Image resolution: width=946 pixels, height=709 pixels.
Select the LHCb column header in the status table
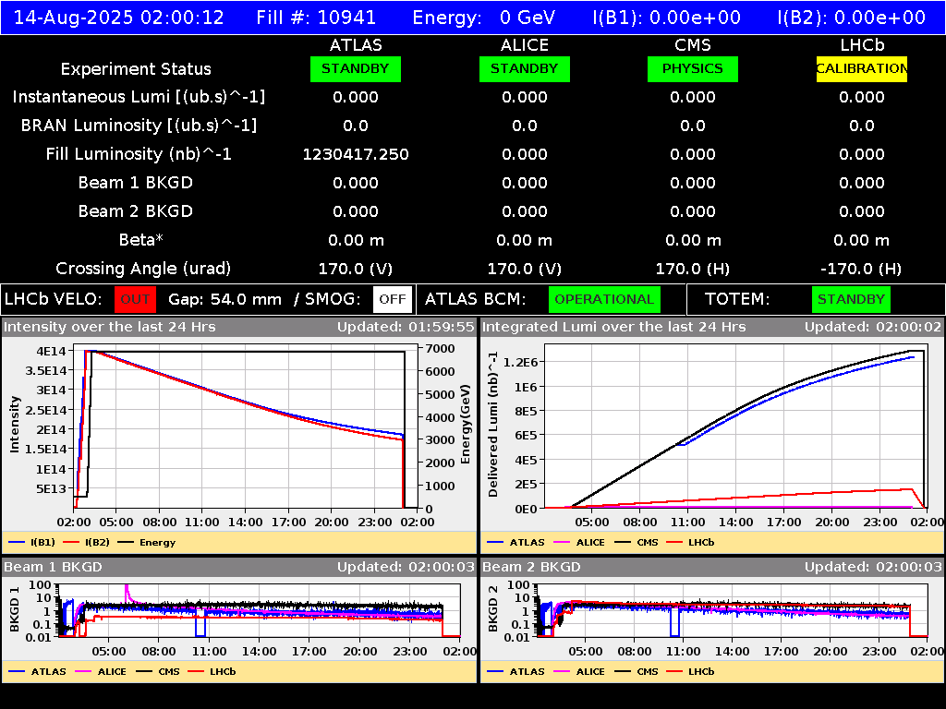(862, 45)
